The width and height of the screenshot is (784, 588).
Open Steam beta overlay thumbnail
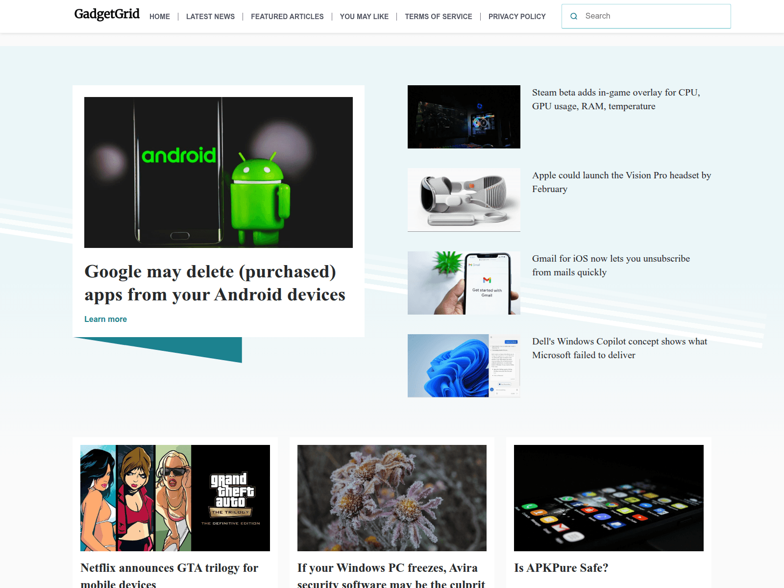(x=464, y=117)
